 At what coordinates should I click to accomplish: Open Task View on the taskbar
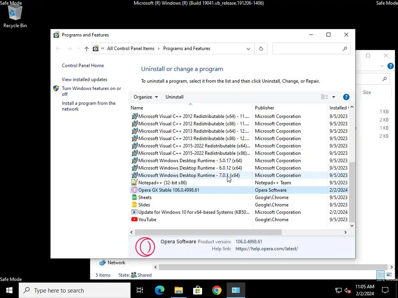[x=140, y=290]
